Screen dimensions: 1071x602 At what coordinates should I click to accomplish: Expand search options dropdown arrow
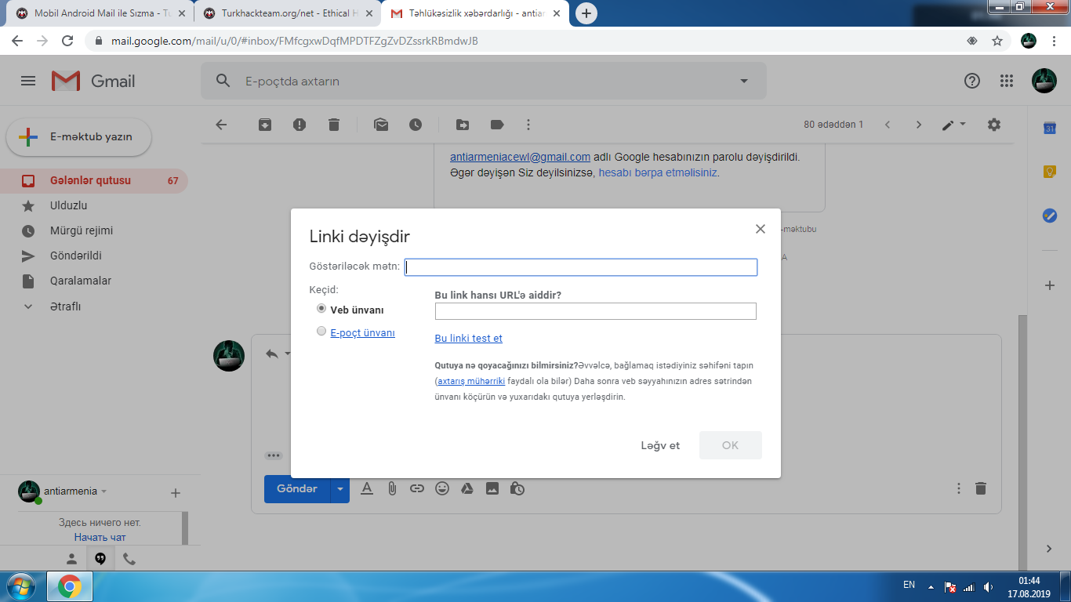pos(744,81)
